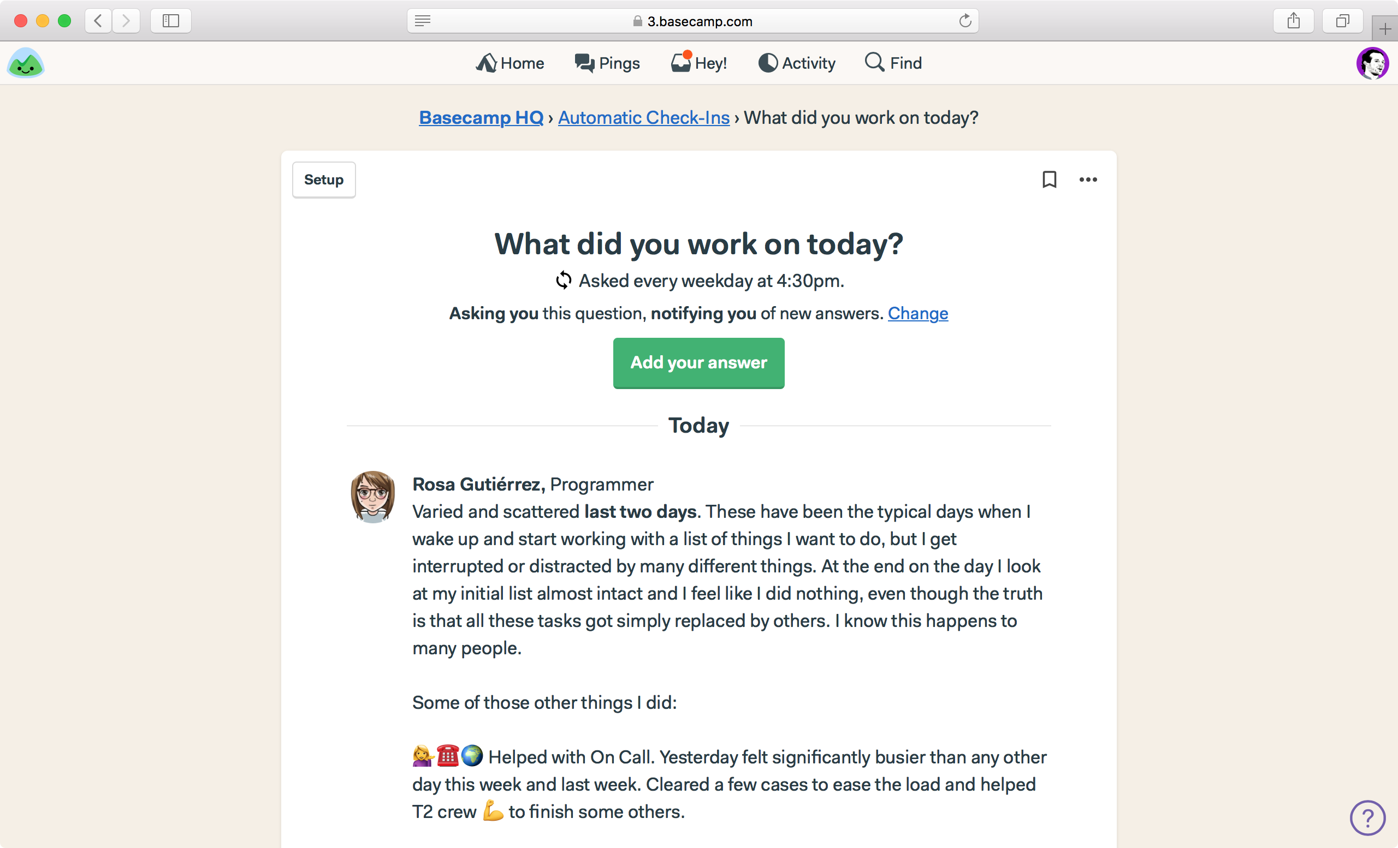Click the Safari share icon
The height and width of the screenshot is (848, 1398).
pos(1293,21)
